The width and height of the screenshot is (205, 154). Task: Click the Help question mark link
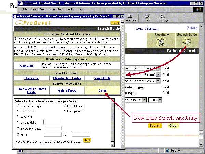(x=192, y=28)
